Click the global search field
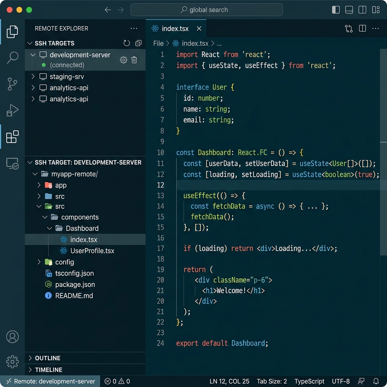The image size is (387, 387). [207, 10]
